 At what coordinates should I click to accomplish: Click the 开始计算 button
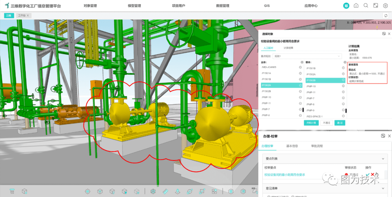(x=311, y=123)
